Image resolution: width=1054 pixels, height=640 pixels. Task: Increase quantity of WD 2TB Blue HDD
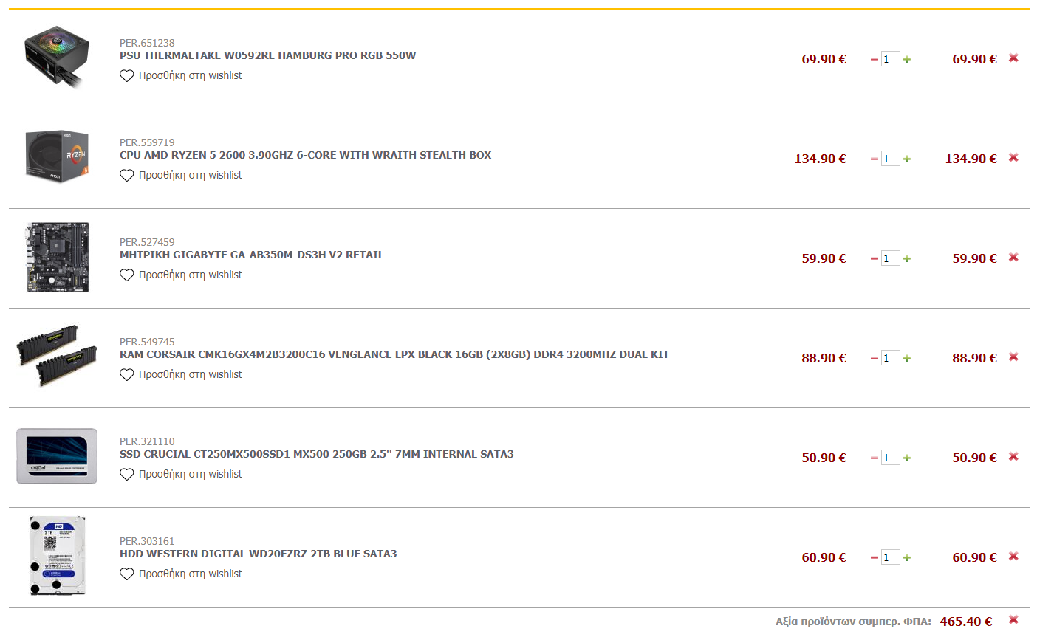click(x=907, y=557)
